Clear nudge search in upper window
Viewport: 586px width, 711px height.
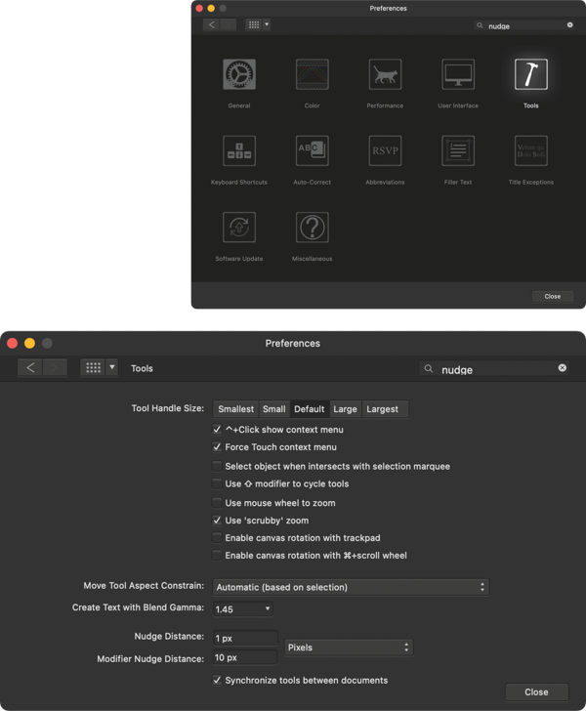[570, 25]
